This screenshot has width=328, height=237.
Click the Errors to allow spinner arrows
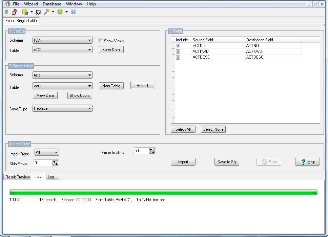point(152,151)
